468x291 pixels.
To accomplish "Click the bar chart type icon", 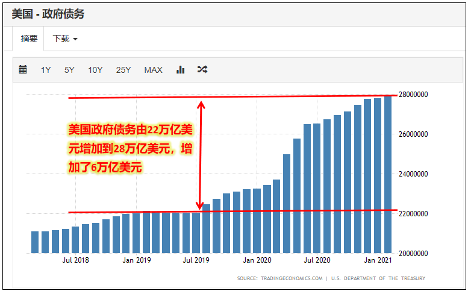I will tap(180, 69).
